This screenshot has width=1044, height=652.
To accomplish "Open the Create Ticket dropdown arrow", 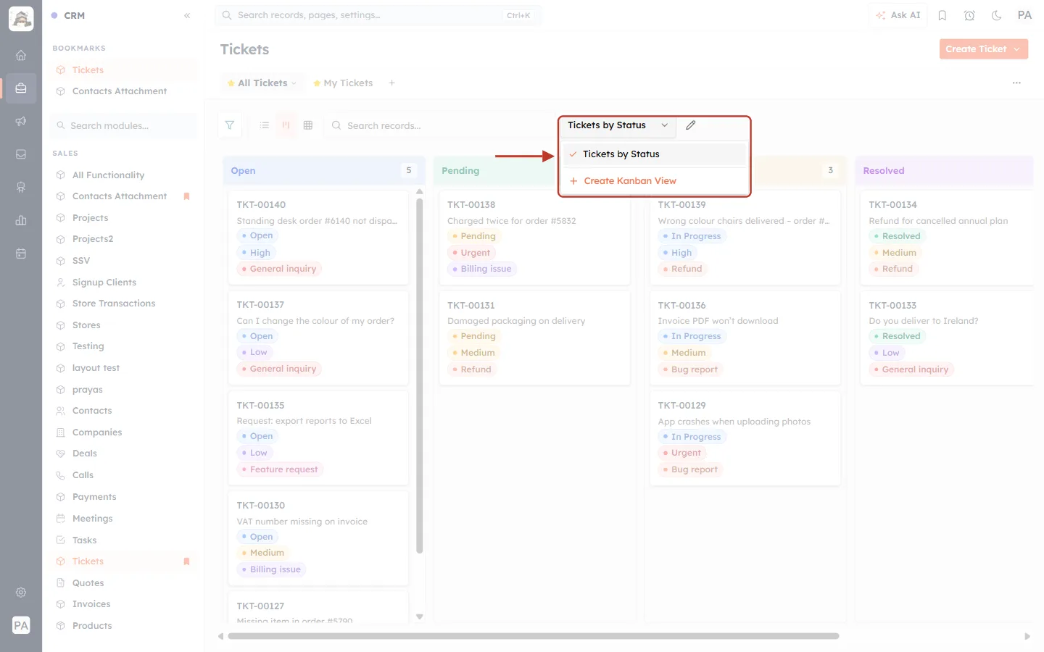I will click(x=1016, y=49).
